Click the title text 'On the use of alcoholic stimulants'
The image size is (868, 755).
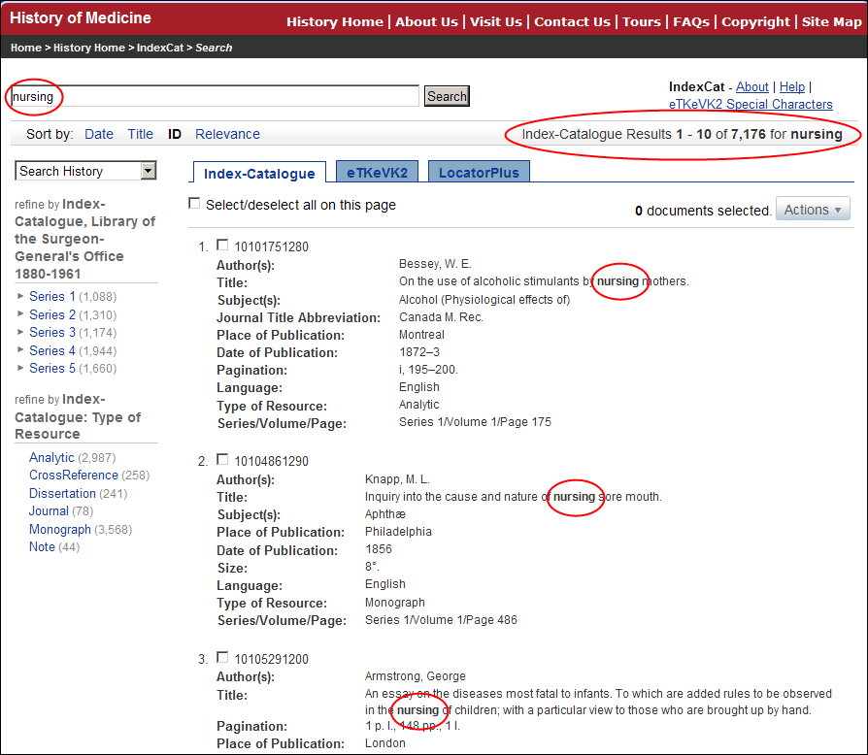pos(488,281)
